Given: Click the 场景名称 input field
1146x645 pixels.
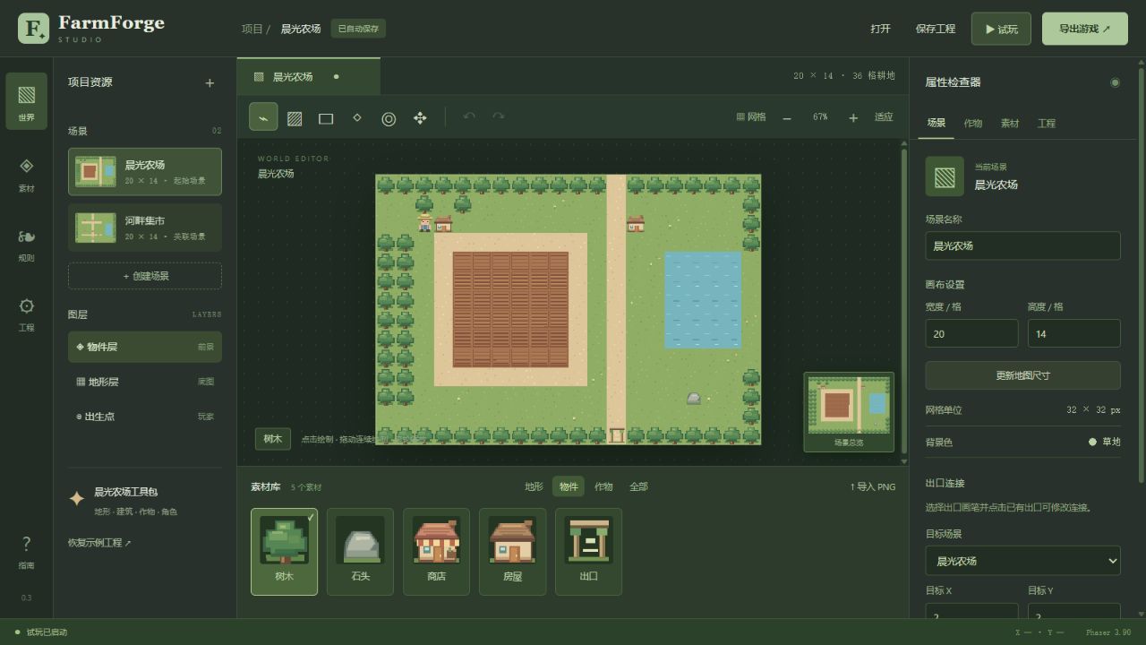Looking at the screenshot, I should pos(1022,246).
